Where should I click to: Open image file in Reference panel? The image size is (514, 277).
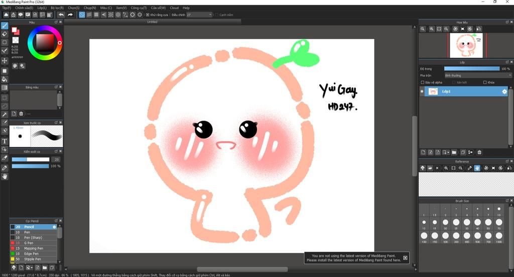coord(430,168)
